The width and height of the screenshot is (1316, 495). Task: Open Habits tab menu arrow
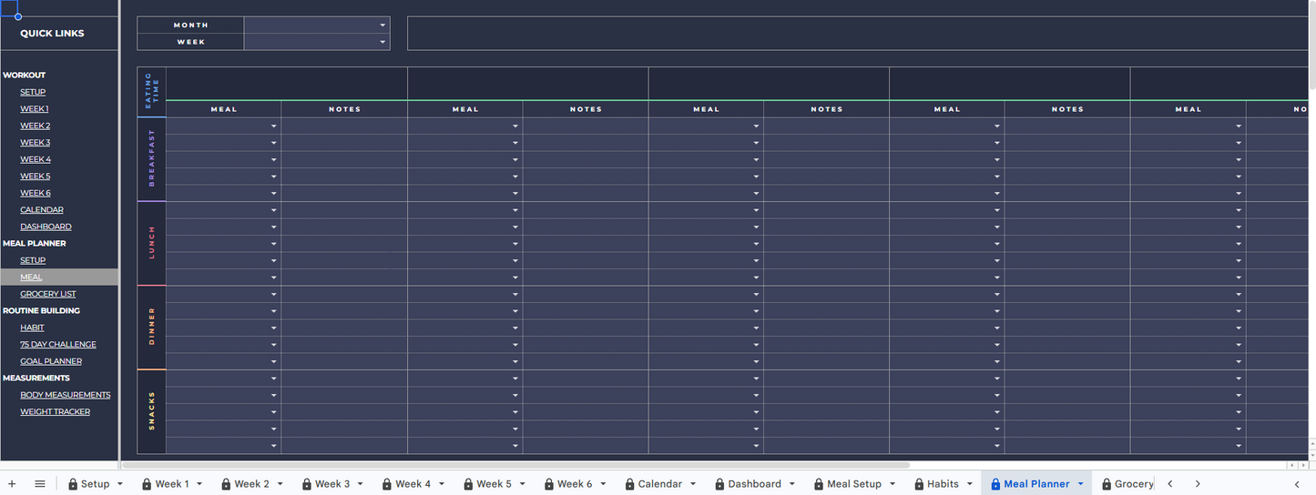click(969, 484)
